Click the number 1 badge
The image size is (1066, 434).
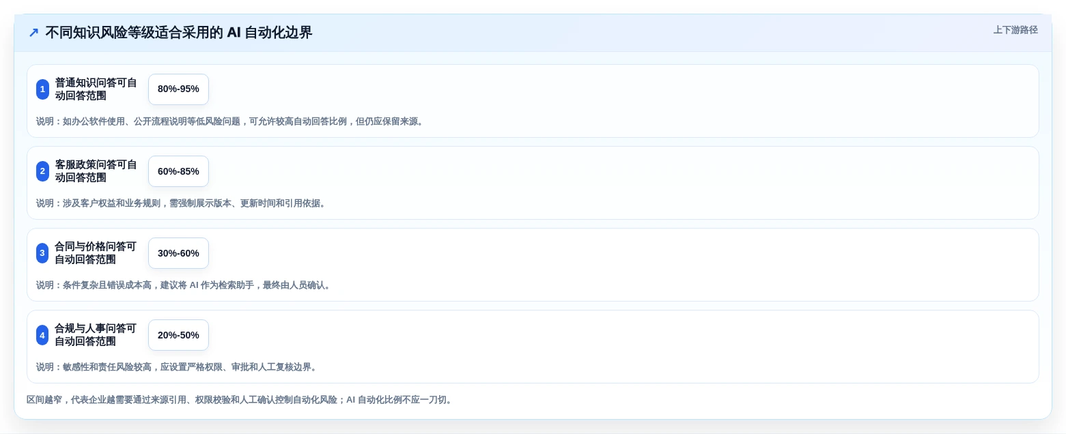point(42,89)
